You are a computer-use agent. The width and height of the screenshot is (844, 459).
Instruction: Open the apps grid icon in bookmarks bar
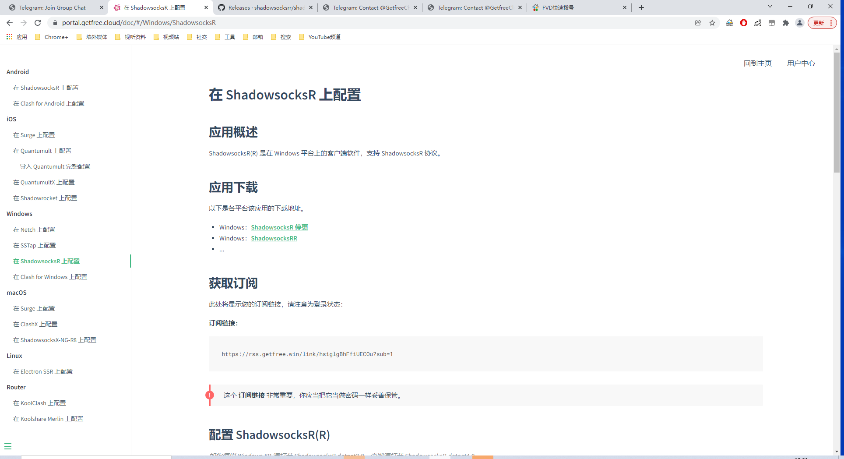[x=9, y=37]
